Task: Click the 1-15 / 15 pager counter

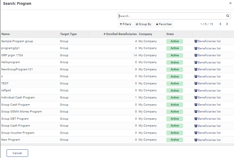Action: click(206, 24)
